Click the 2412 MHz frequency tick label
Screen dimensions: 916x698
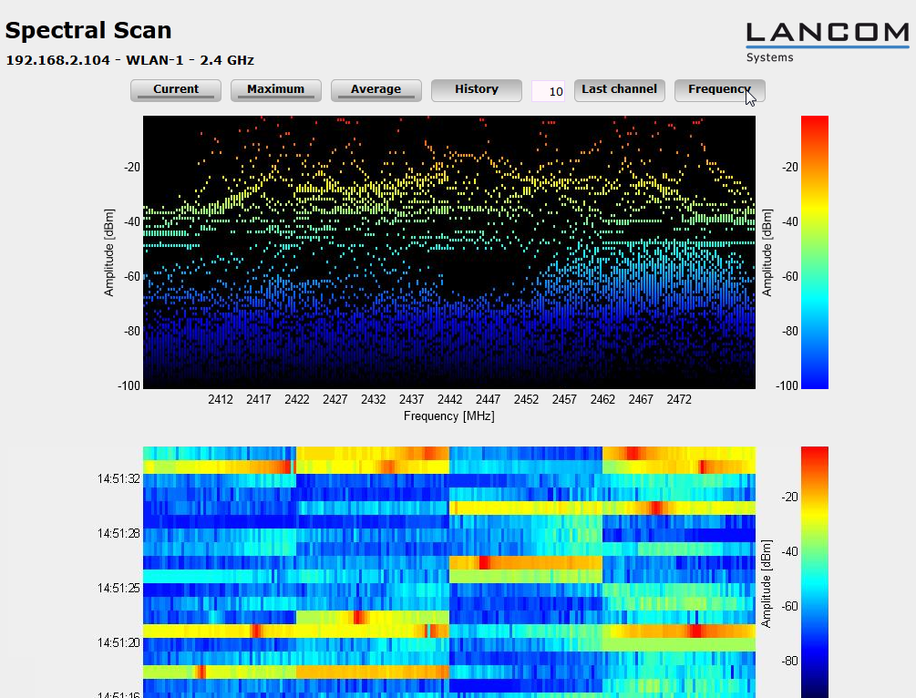tap(221, 400)
